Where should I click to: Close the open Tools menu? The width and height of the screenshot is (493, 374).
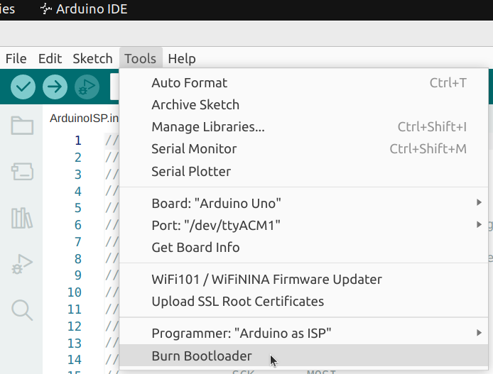(x=141, y=59)
